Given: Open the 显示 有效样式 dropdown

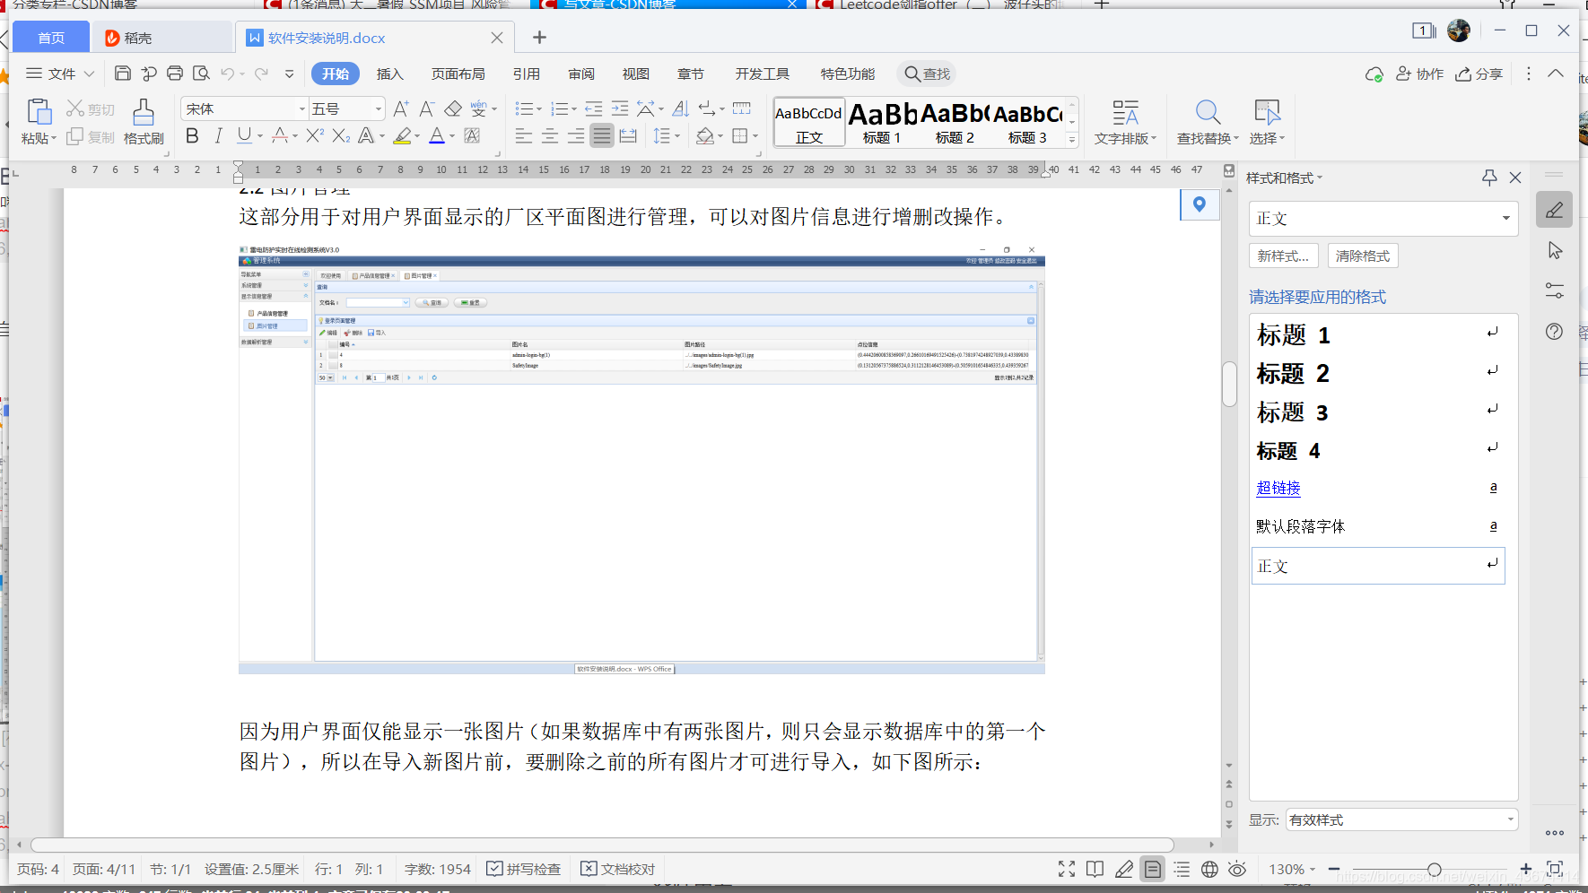Looking at the screenshot, I should point(1511,819).
